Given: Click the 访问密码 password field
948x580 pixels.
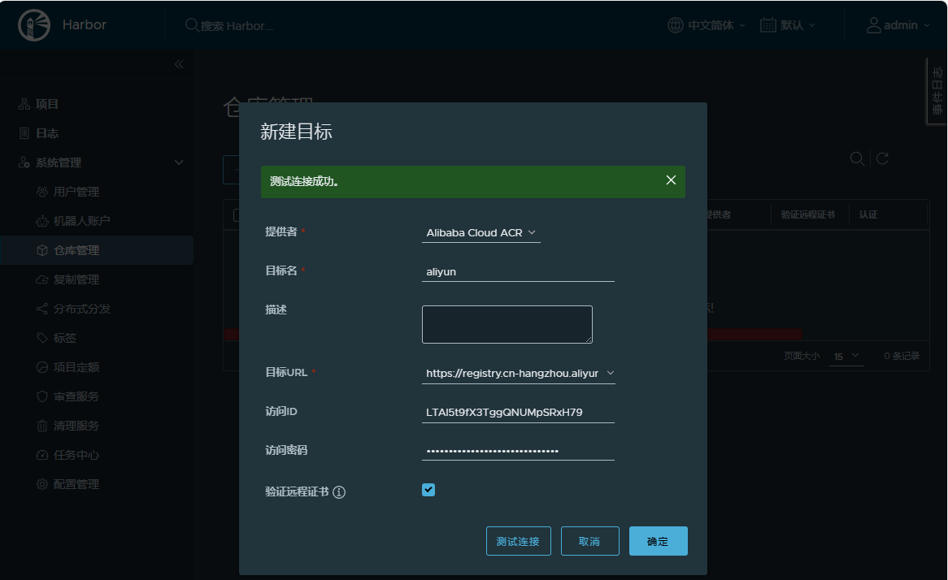Looking at the screenshot, I should pos(518,451).
